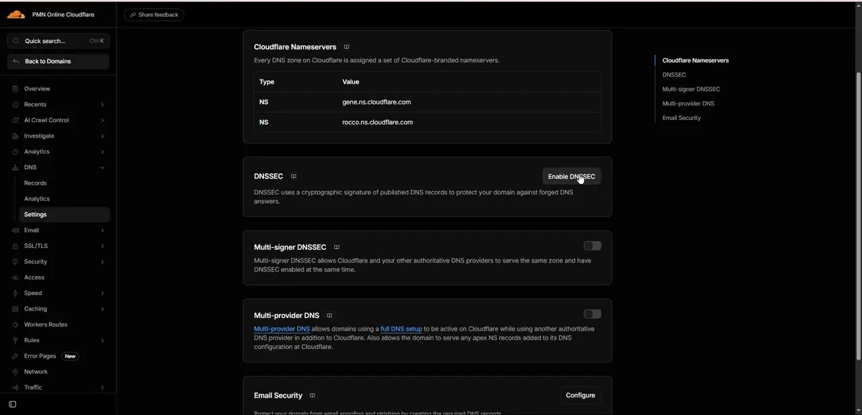Expand the AI Crawl Control chevron
This screenshot has width=862, height=415.
[102, 120]
